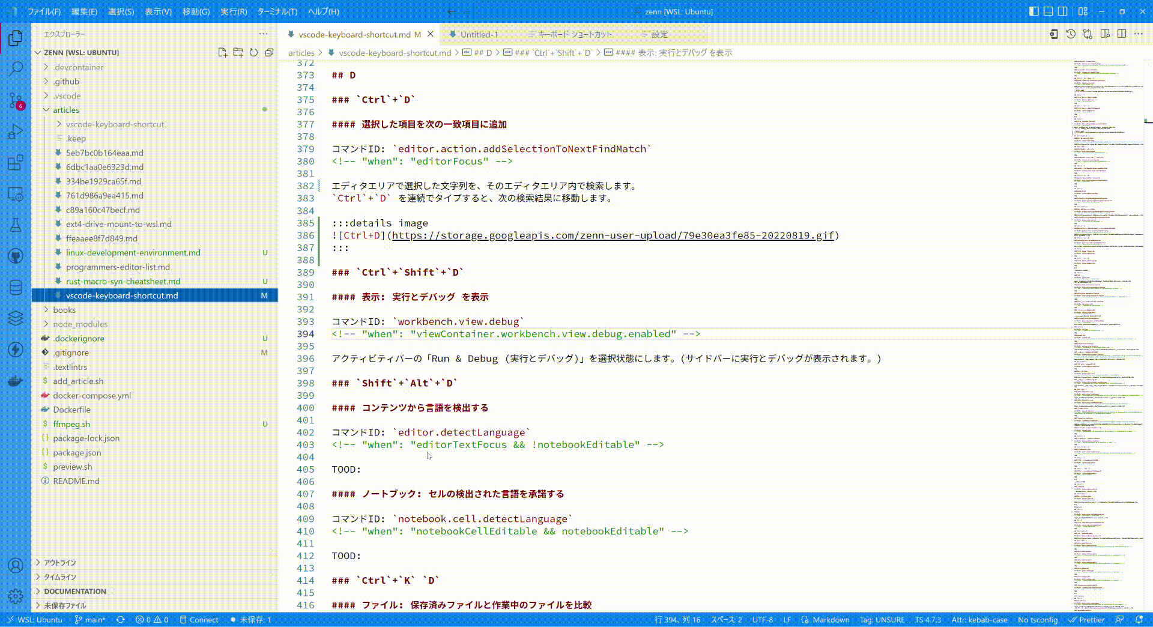Click the Prettier status bar item

tap(1087, 620)
